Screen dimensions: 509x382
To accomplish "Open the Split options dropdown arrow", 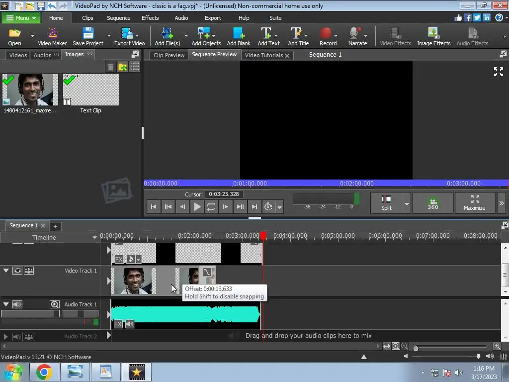I will click(407, 203).
